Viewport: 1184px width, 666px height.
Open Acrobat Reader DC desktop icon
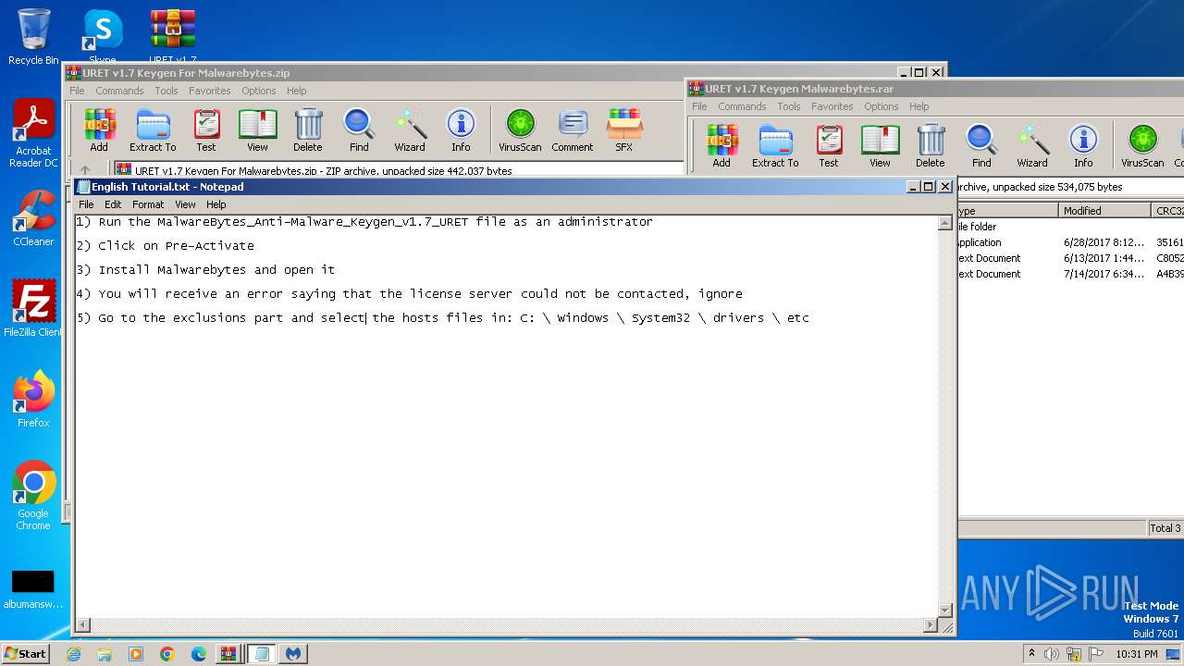pos(33,134)
